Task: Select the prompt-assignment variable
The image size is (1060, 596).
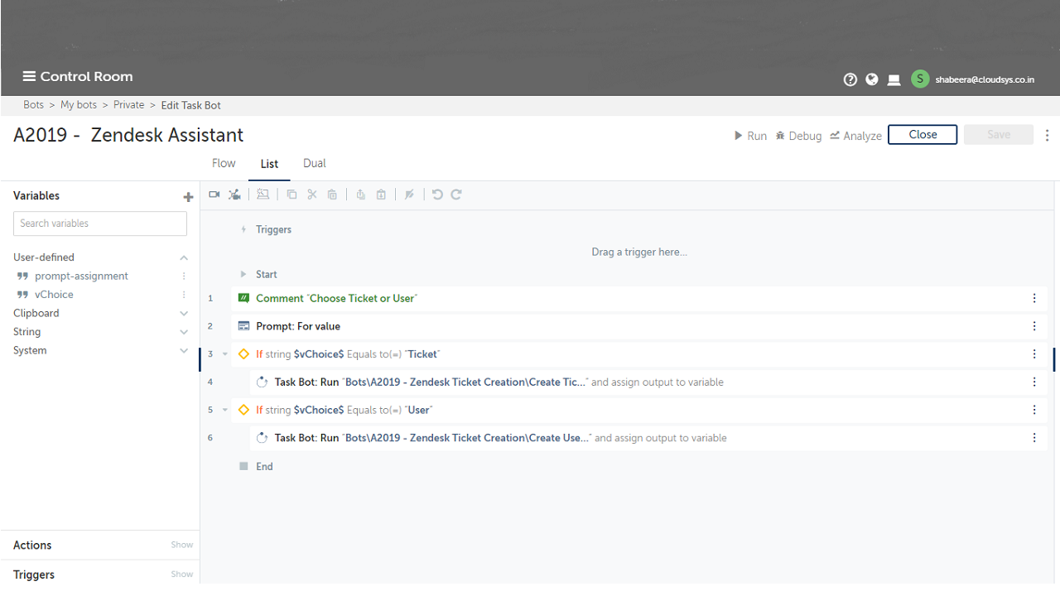Action: (x=81, y=276)
